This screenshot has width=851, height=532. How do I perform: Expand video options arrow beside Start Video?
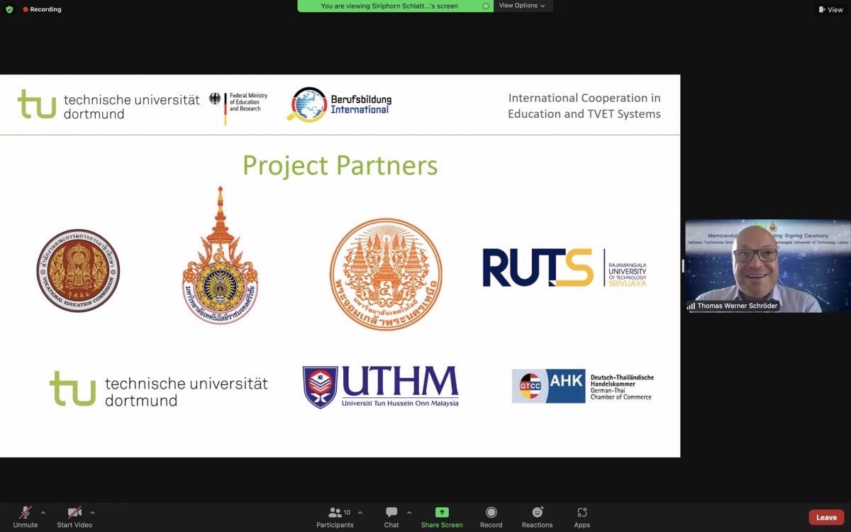[92, 512]
